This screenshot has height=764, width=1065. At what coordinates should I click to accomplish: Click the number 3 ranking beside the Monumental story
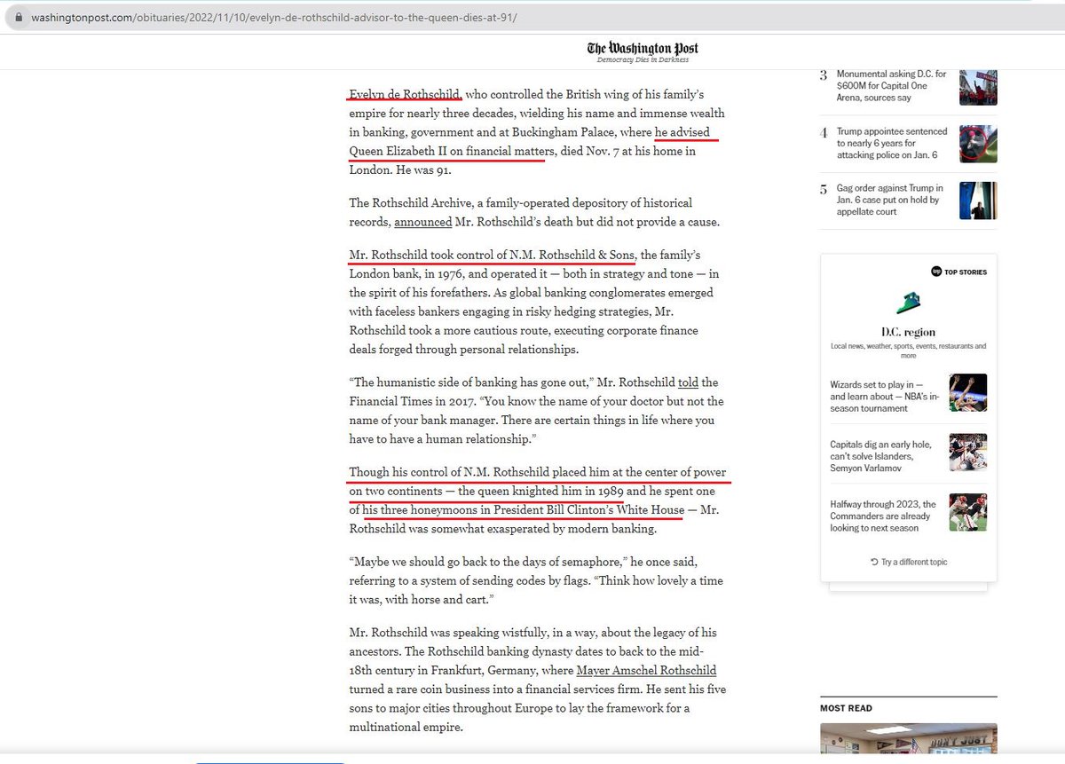click(824, 75)
